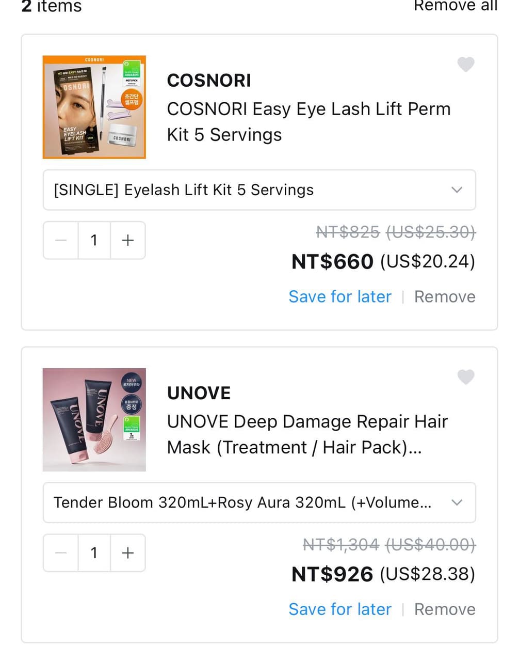Toggle wishlist heart for UNOVE hair mask
This screenshot has height=661, width=519.
tap(466, 377)
